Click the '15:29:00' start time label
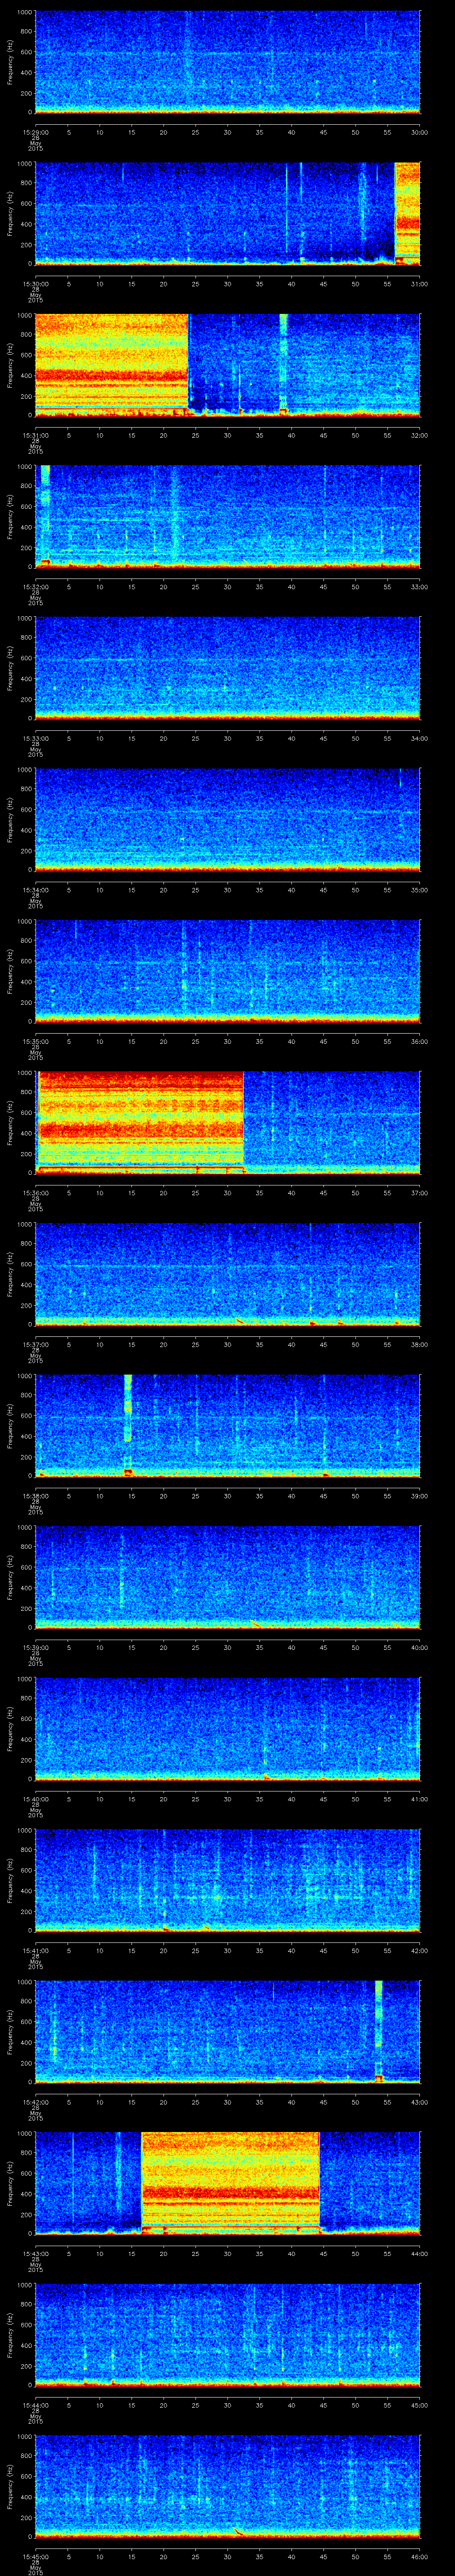The height and width of the screenshot is (2576, 455). [x=35, y=132]
